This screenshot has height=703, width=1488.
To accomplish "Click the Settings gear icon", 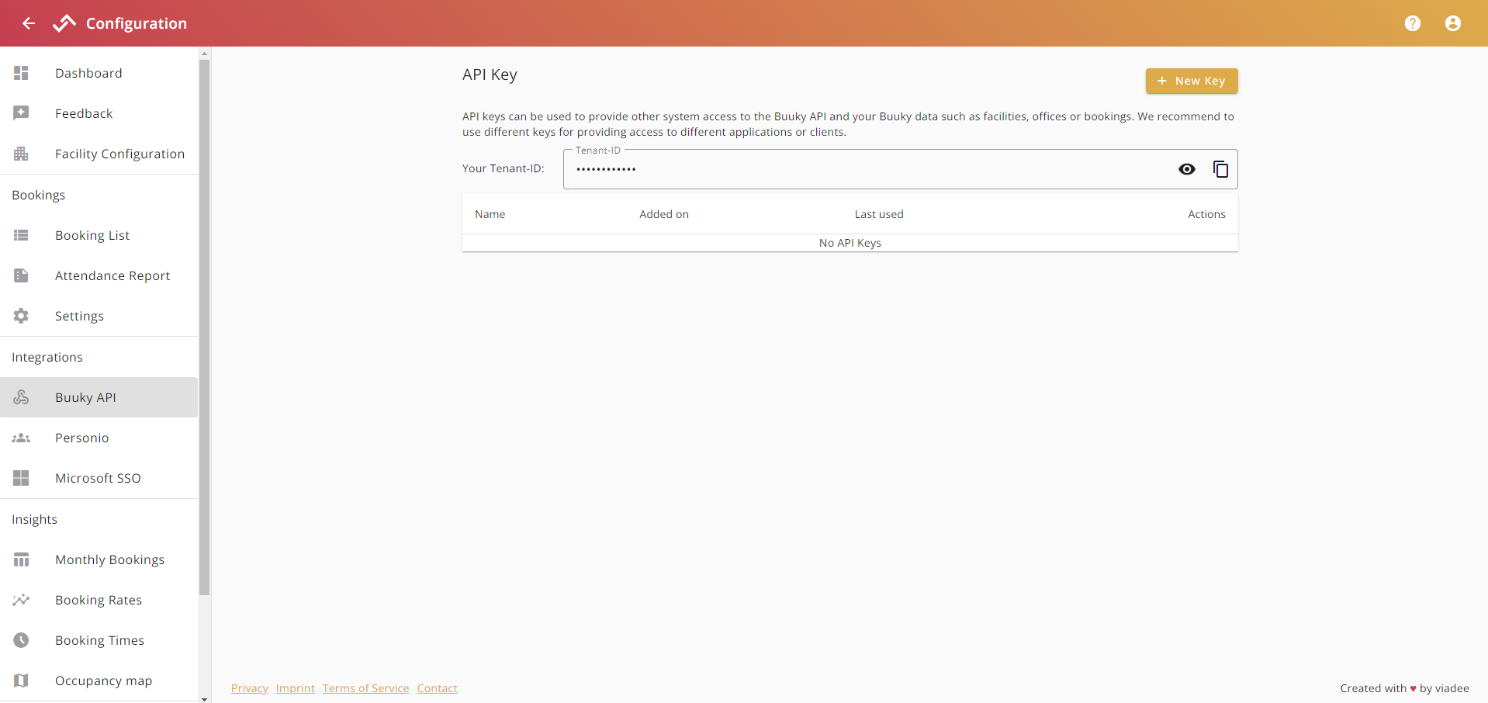I will click(21, 316).
